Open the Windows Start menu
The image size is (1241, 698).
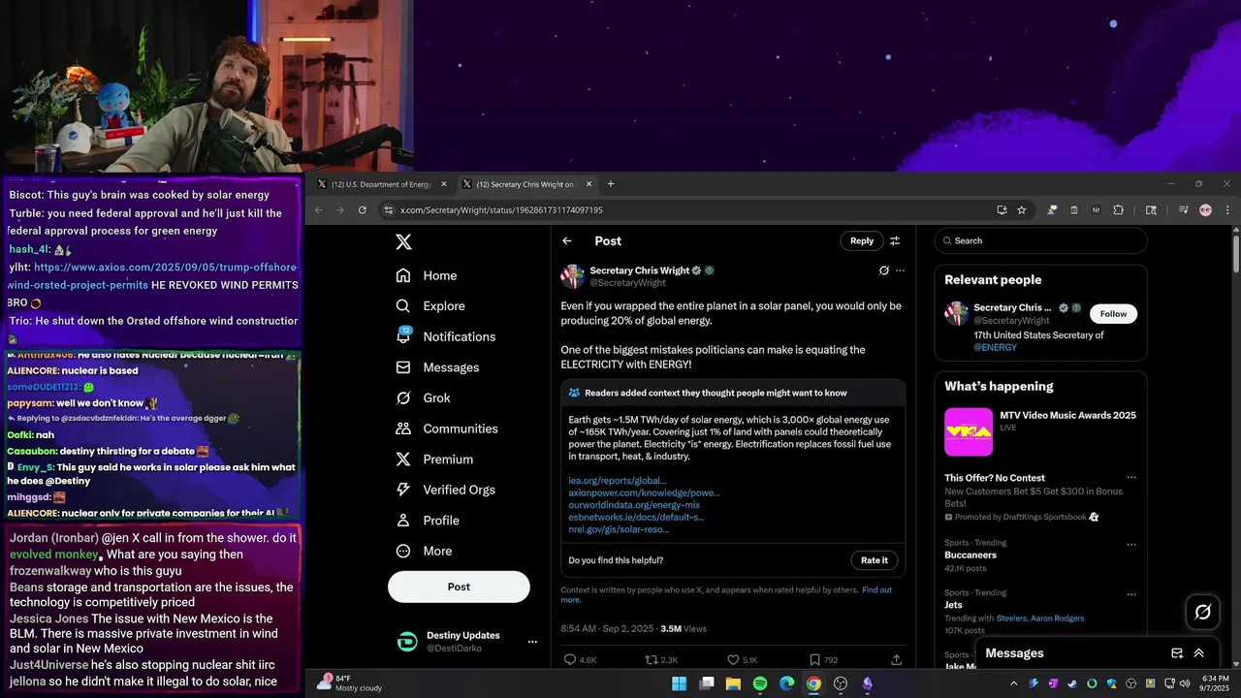pyautogui.click(x=680, y=683)
